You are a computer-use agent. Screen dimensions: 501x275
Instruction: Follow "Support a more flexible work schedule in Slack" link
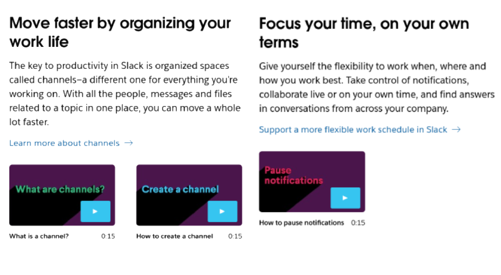click(x=353, y=129)
